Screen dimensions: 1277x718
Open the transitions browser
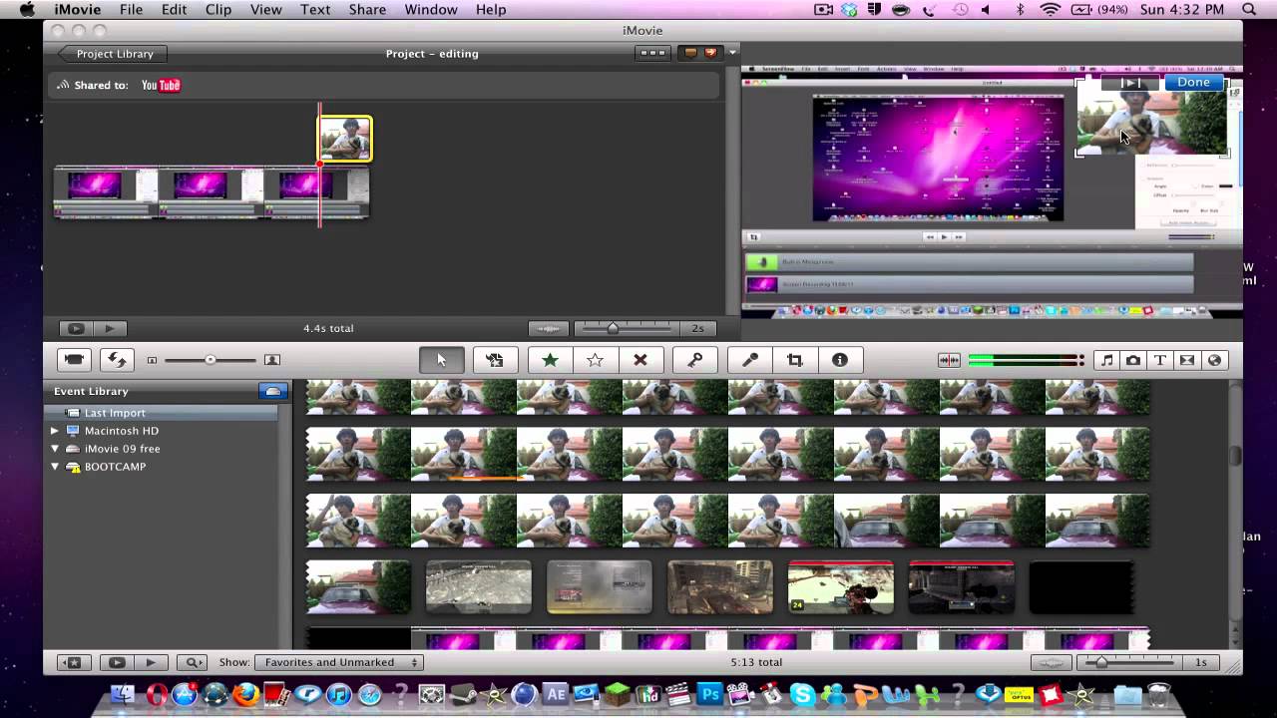tap(1187, 360)
